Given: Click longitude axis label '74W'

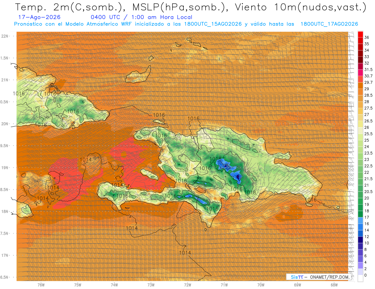Looking at the screenshot, I should coord(114,285).
